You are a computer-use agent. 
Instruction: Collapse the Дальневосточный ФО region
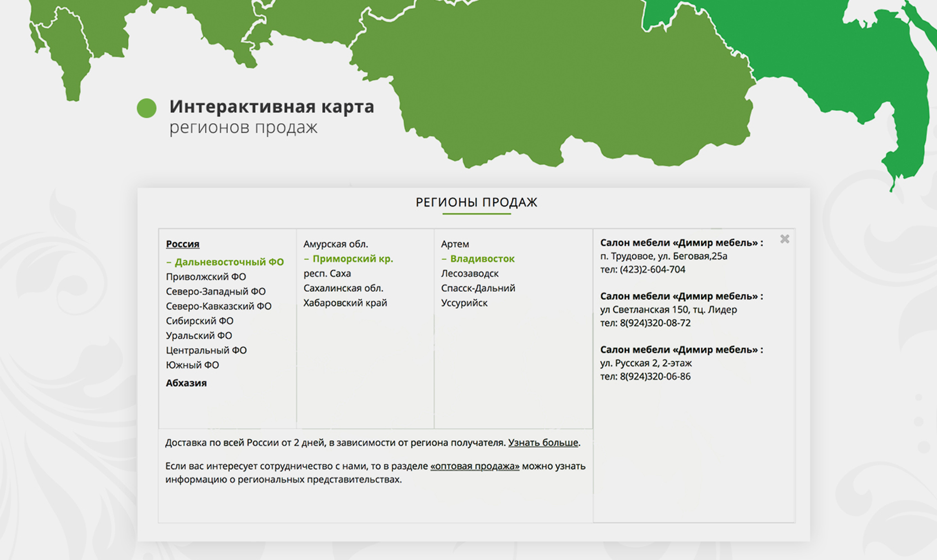[x=225, y=262]
